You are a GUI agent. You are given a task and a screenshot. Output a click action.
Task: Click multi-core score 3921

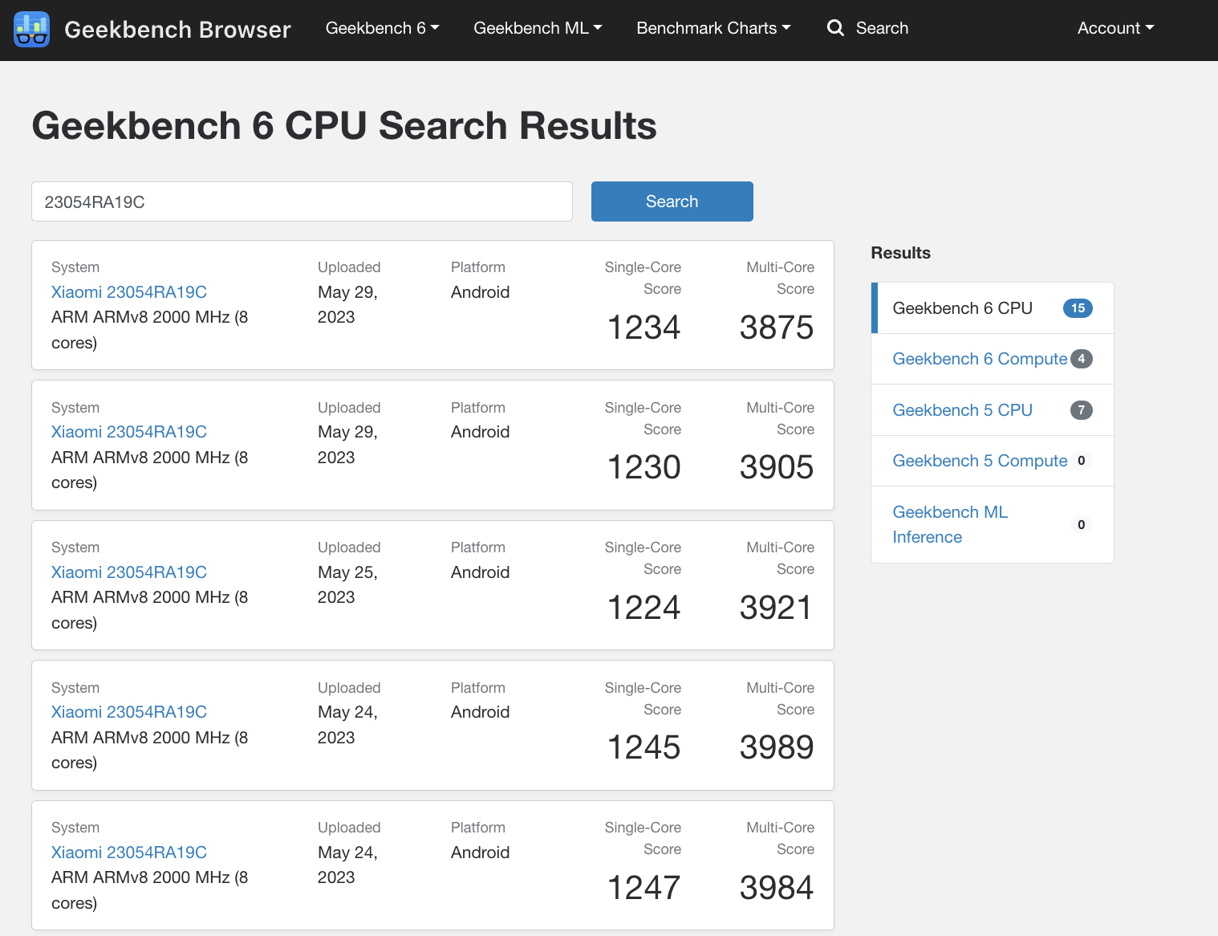pos(777,608)
